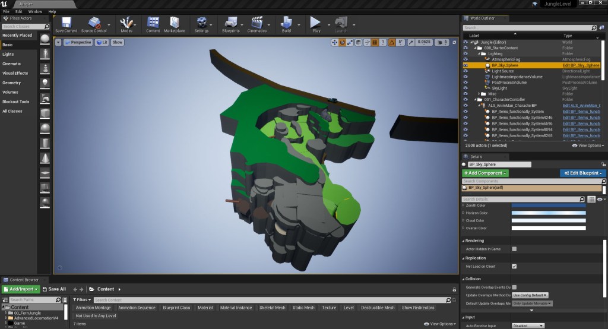
Task: Open the Marketplace from the toolbar
Action: [174, 23]
